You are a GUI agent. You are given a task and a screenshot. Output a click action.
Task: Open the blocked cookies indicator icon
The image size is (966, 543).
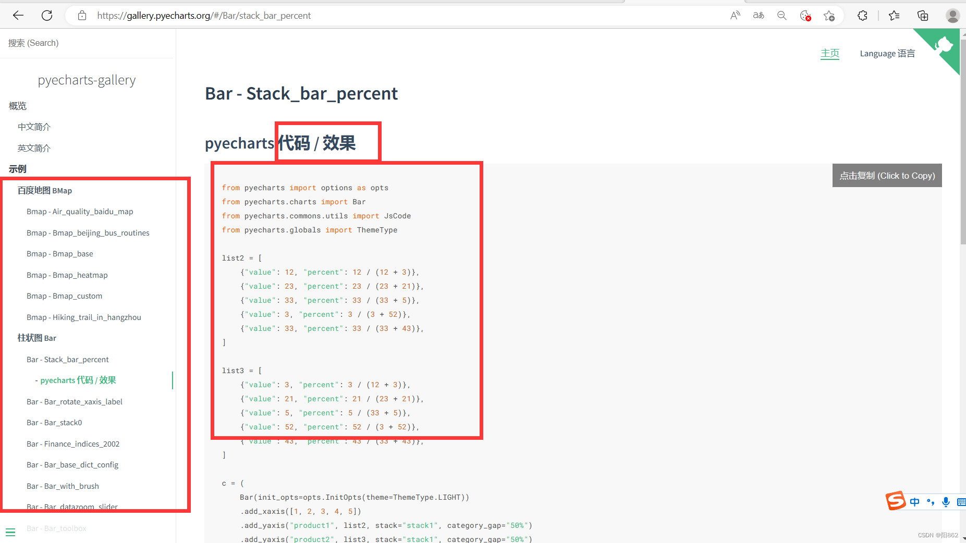click(805, 16)
